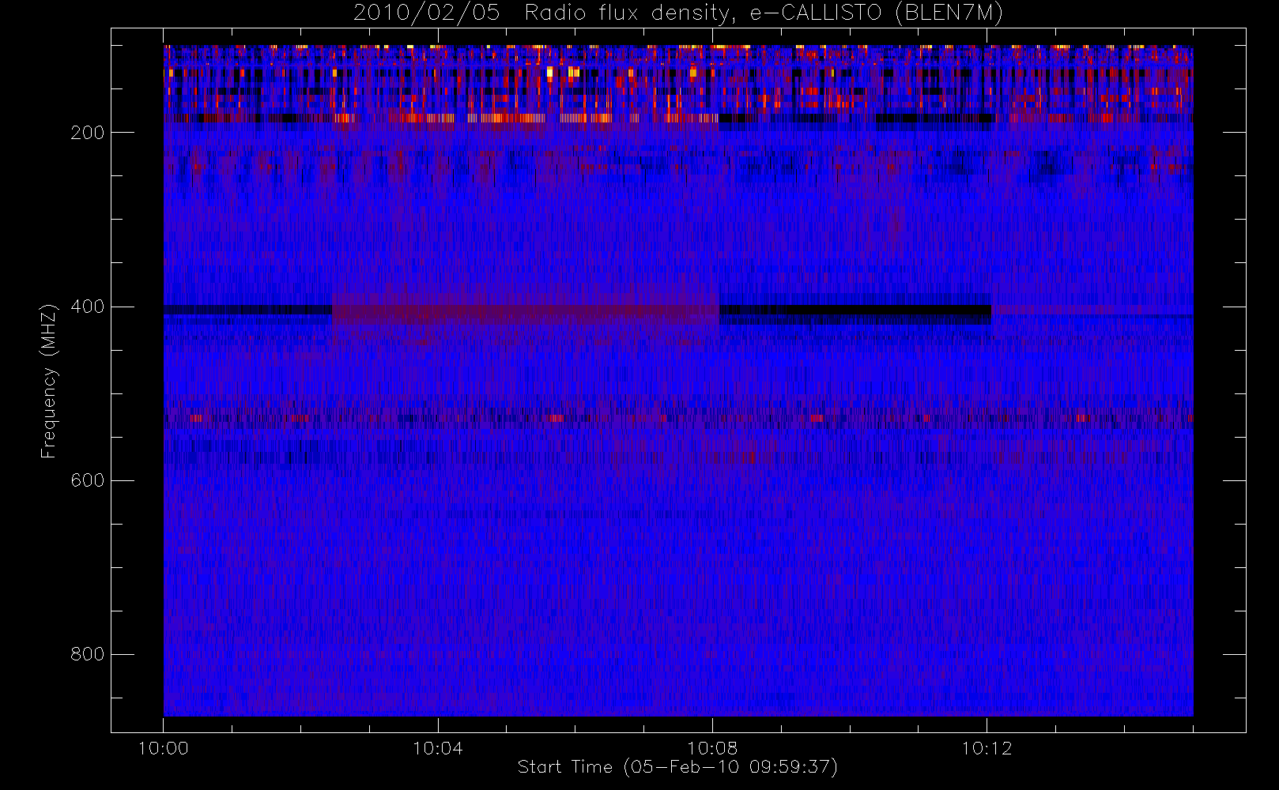The image size is (1279, 790).
Task: Click the 800 frequency tick label
Action: [x=87, y=654]
